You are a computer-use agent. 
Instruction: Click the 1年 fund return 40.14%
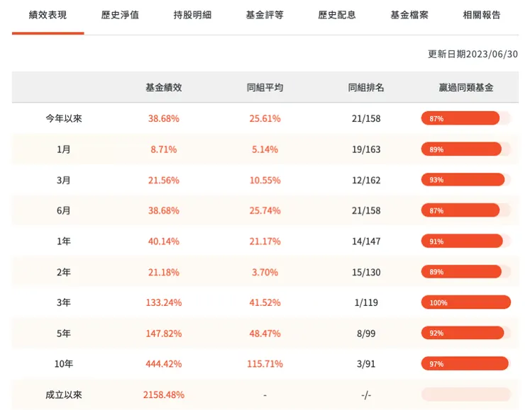point(164,241)
